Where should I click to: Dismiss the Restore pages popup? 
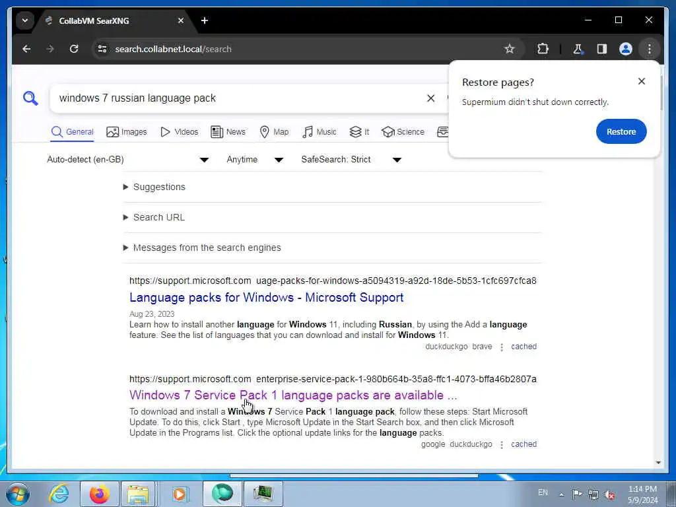642,81
